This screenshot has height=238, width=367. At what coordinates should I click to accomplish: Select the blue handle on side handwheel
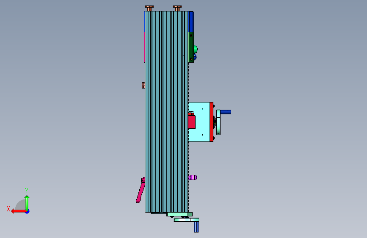[x=225, y=112]
